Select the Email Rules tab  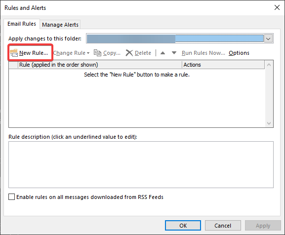pos(22,24)
